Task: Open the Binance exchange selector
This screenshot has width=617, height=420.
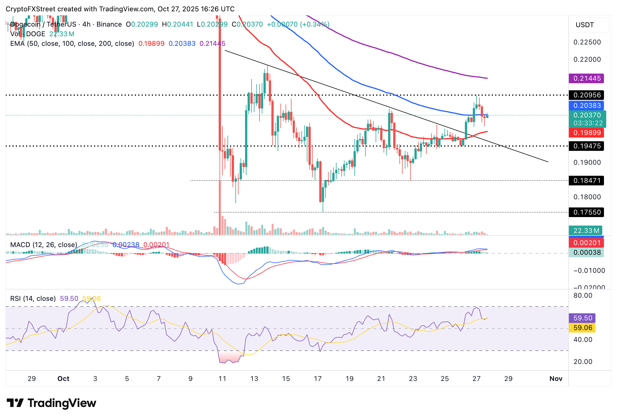Action: 109,24
